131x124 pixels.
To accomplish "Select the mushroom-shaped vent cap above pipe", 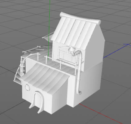I will [72, 49].
